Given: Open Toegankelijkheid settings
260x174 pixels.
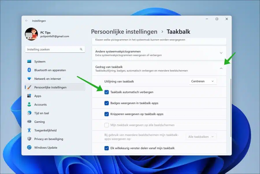Looking at the screenshot, I should pos(55,130).
